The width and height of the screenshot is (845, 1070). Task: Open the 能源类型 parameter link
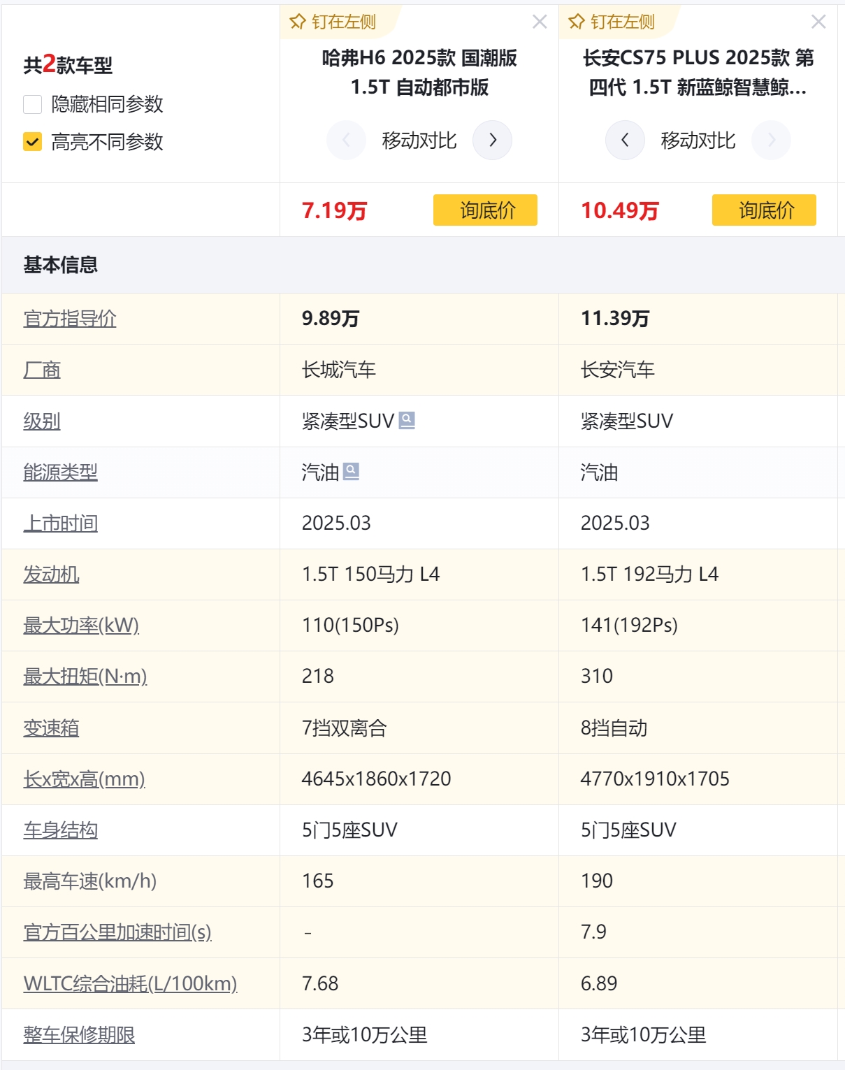click(61, 472)
